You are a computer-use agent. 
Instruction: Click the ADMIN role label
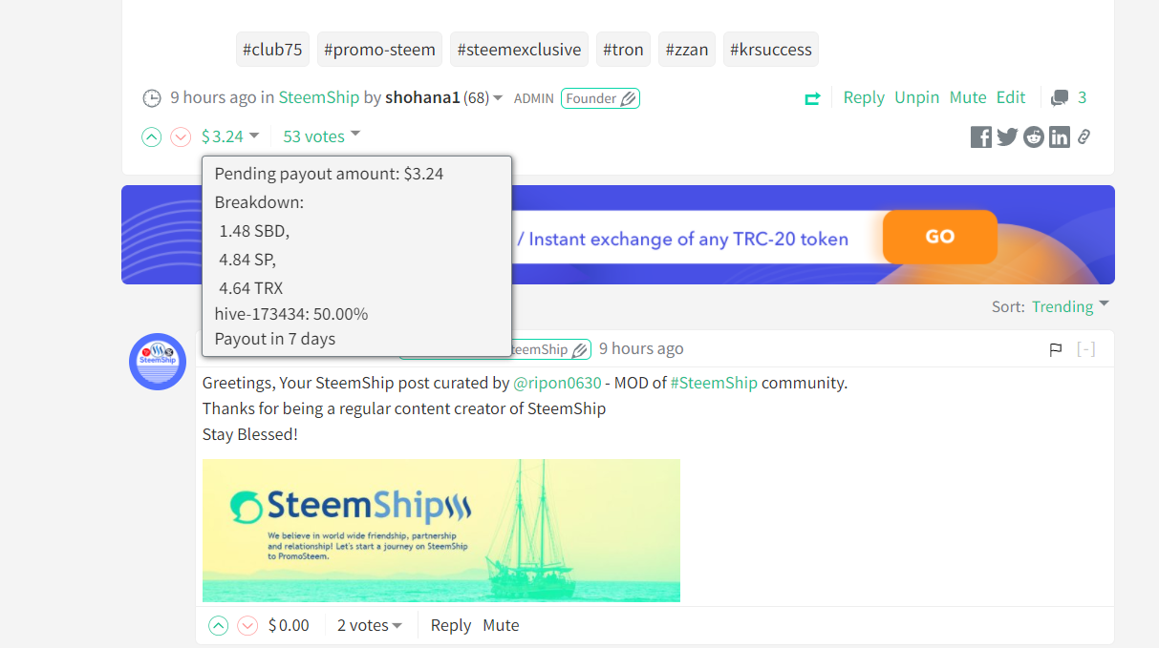tap(534, 98)
